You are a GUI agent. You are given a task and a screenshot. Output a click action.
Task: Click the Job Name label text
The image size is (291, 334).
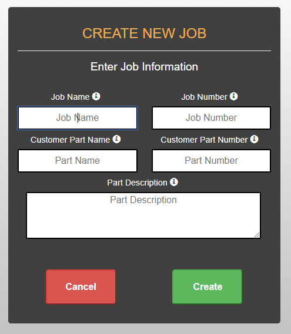point(70,97)
